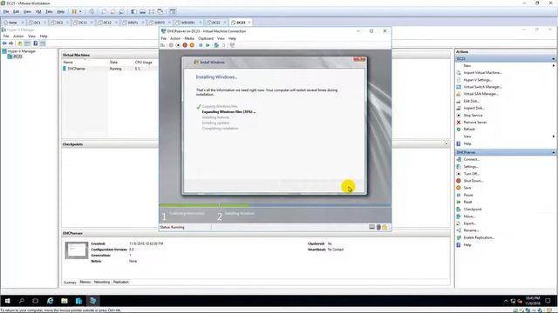The image size is (558, 313).
Task: Click Rename in DHCPserver actions
Action: (471, 230)
